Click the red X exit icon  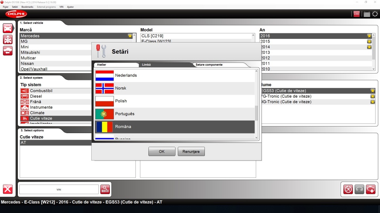click(8, 189)
